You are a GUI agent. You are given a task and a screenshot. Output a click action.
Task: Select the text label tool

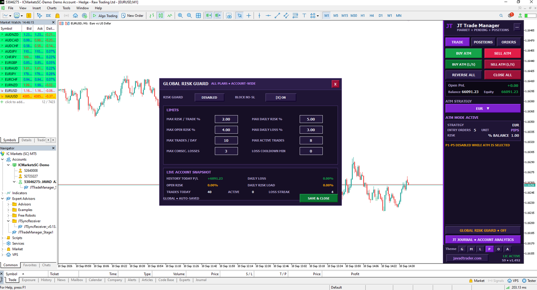(304, 15)
